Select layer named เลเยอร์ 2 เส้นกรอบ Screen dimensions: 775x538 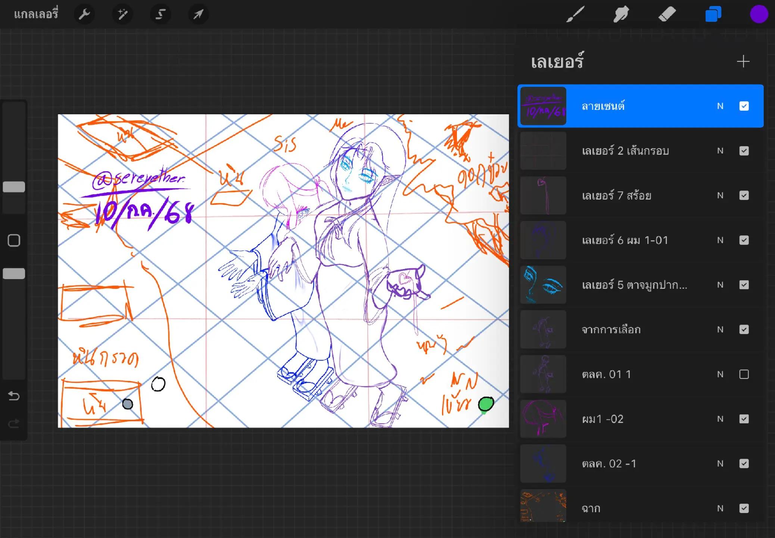tap(625, 151)
